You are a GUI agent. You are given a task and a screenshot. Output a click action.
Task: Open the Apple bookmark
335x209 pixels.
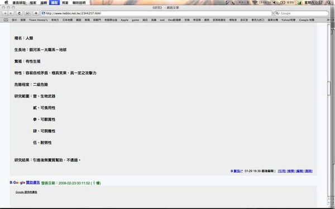pos(125,20)
